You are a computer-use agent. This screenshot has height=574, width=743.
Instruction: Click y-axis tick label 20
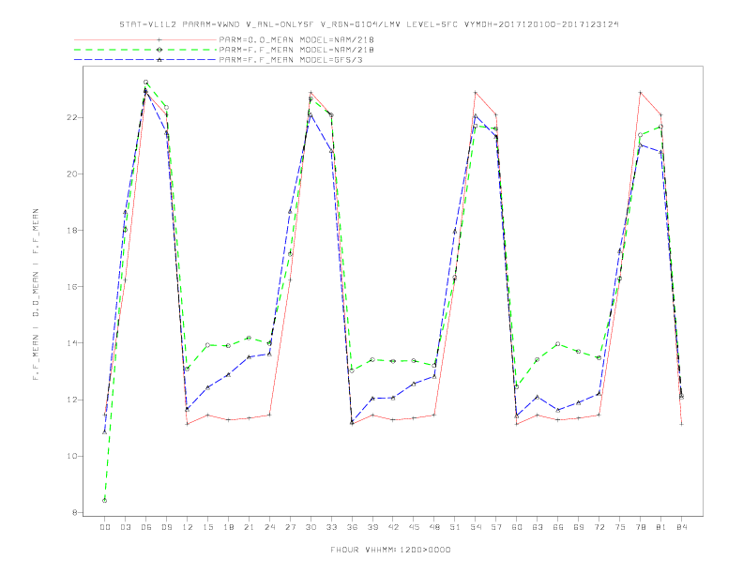pyautogui.click(x=71, y=174)
